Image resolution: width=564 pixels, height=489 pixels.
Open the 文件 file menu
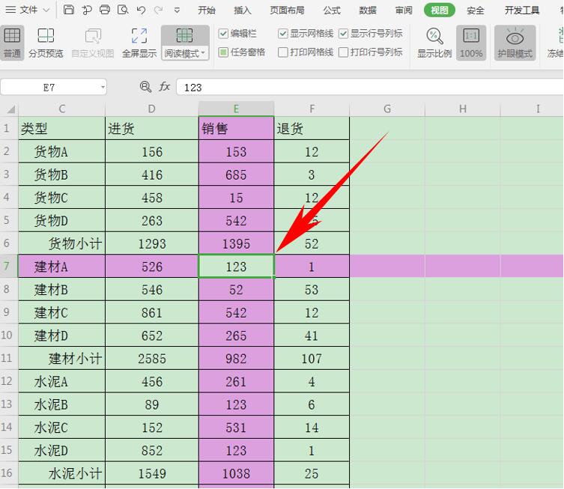(x=28, y=10)
